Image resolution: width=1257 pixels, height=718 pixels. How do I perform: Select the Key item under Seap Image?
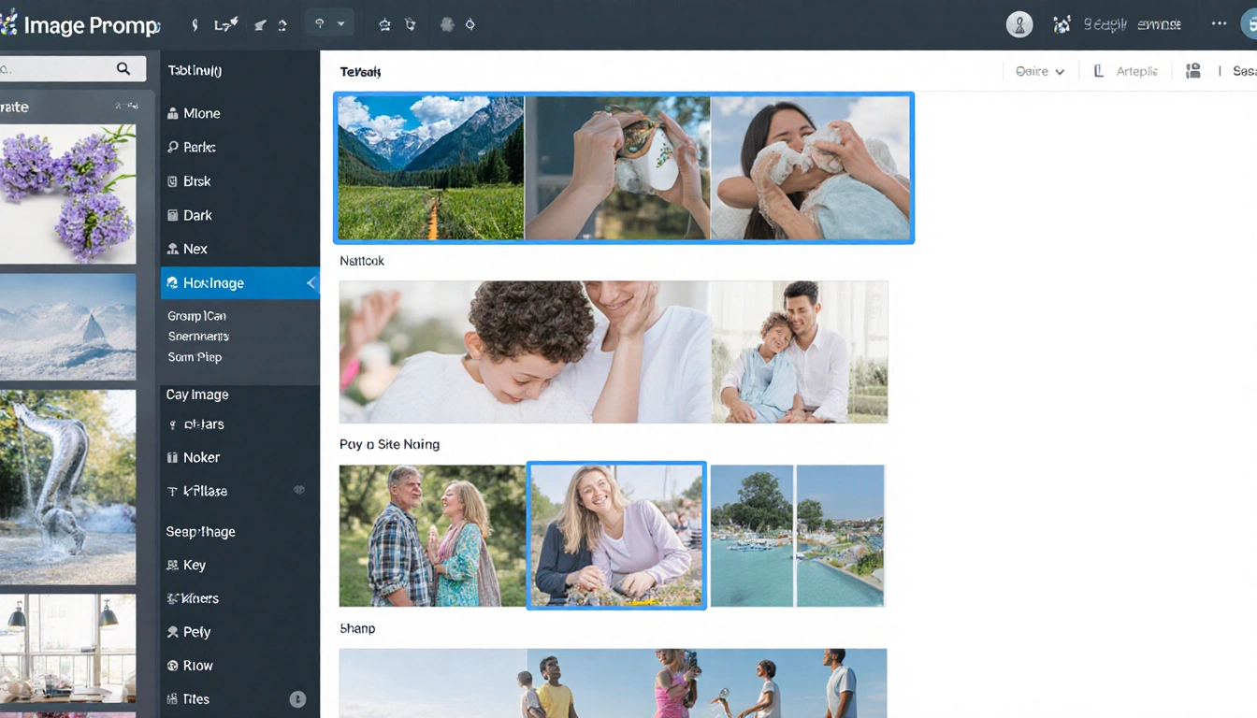(195, 565)
